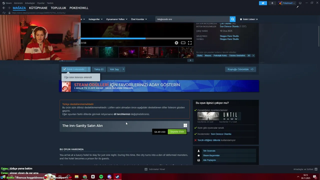Screen dimensions: 320x180
Task: Click the Steam Başarımları badge icon
Action: 199,155
